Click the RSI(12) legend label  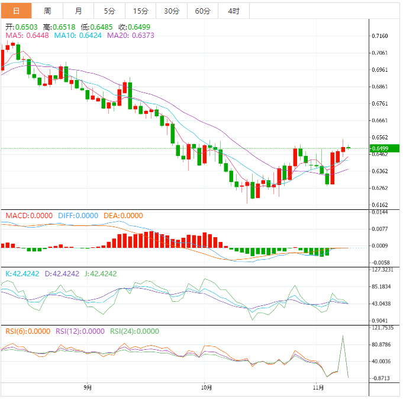[80, 331]
